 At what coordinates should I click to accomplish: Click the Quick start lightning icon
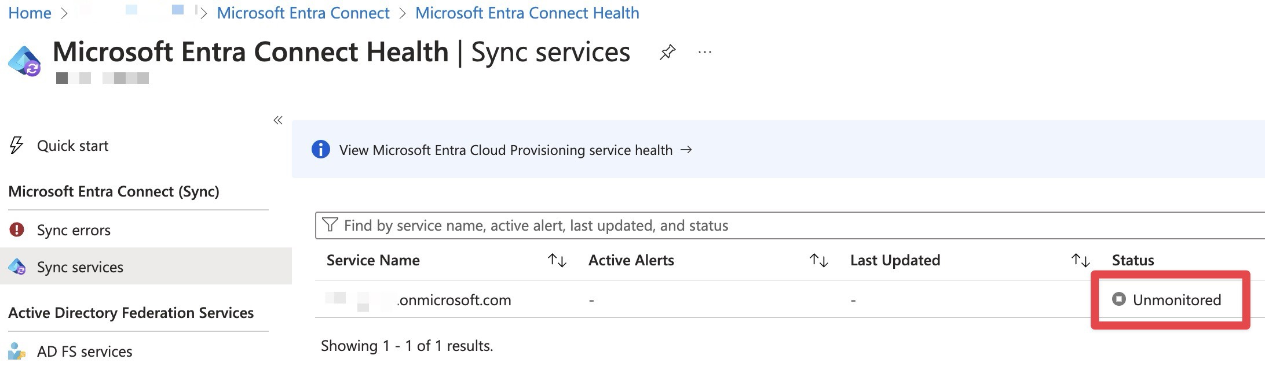(17, 145)
